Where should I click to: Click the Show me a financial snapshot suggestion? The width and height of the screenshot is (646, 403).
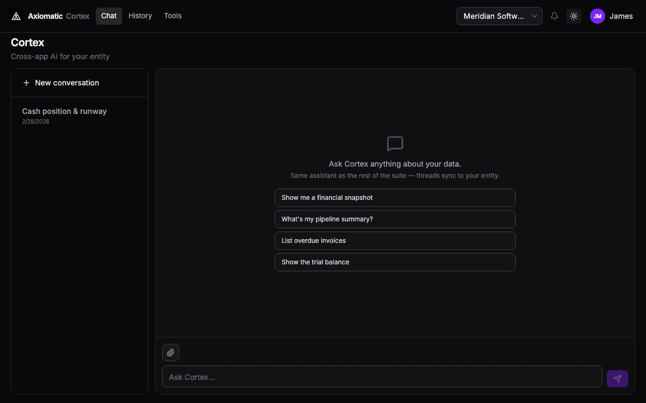pos(395,198)
